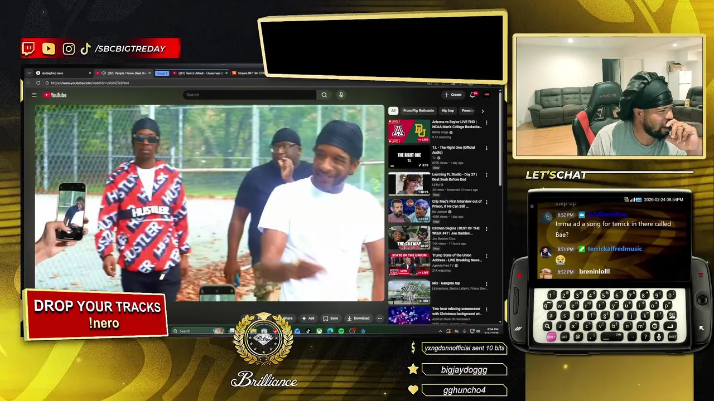
Task: Activate voice search microphone on YouTube
Action: point(341,95)
